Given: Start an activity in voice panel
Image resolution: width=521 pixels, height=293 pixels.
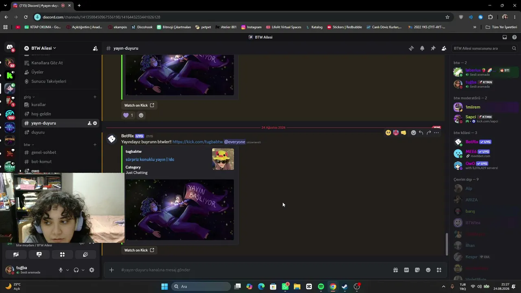Looking at the screenshot, I should (62, 254).
